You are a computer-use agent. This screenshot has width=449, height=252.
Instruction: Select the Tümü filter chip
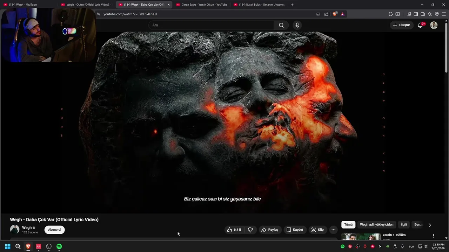tap(348, 224)
